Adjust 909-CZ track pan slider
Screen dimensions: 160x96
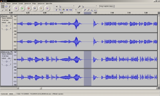click(x=6, y=65)
